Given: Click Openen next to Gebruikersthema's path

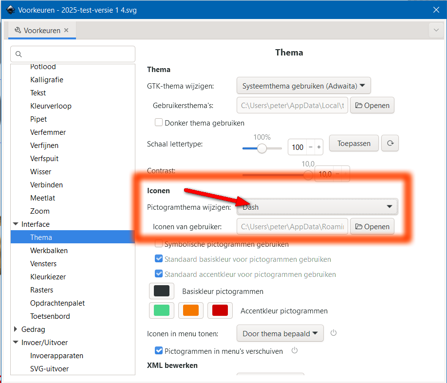Looking at the screenshot, I should click(x=372, y=105).
